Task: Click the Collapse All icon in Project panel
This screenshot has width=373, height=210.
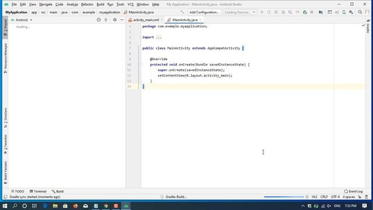Action: point(106,20)
